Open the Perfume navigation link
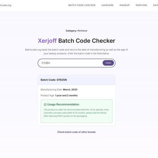The width and height of the screenshot is (158, 158). click(x=141, y=5)
